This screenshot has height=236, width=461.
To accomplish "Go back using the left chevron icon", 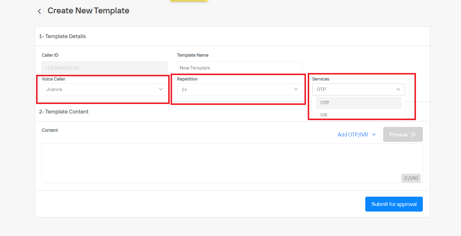I will coord(39,11).
